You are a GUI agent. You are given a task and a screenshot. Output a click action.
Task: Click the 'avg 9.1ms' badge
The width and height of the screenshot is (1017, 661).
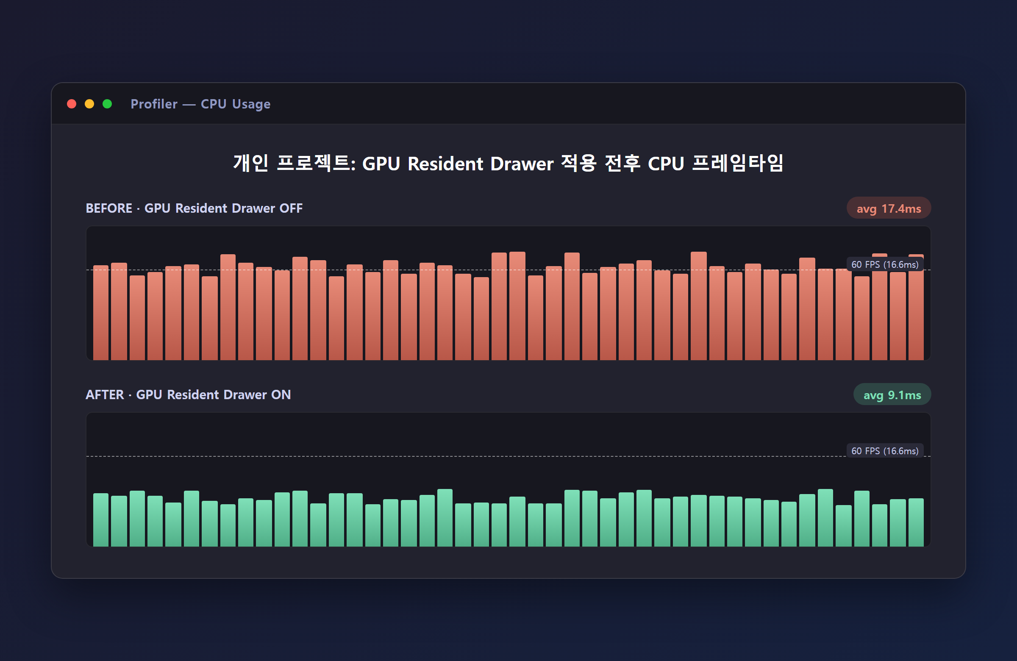pyautogui.click(x=892, y=394)
